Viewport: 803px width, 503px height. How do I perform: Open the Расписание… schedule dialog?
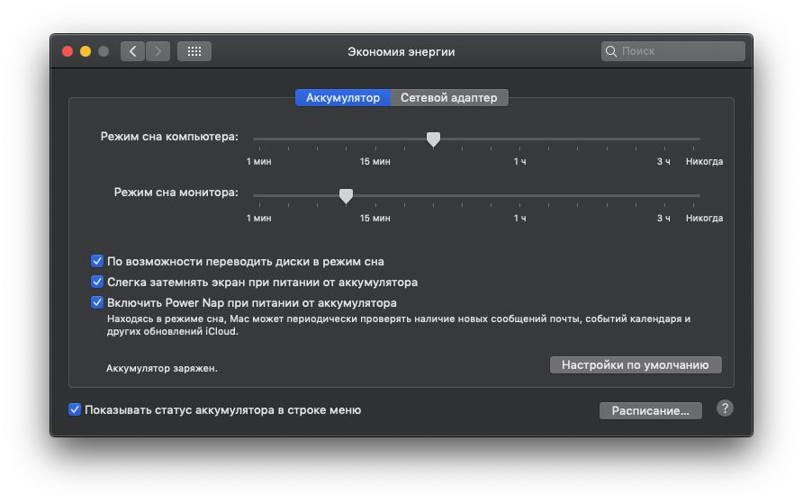tap(650, 410)
